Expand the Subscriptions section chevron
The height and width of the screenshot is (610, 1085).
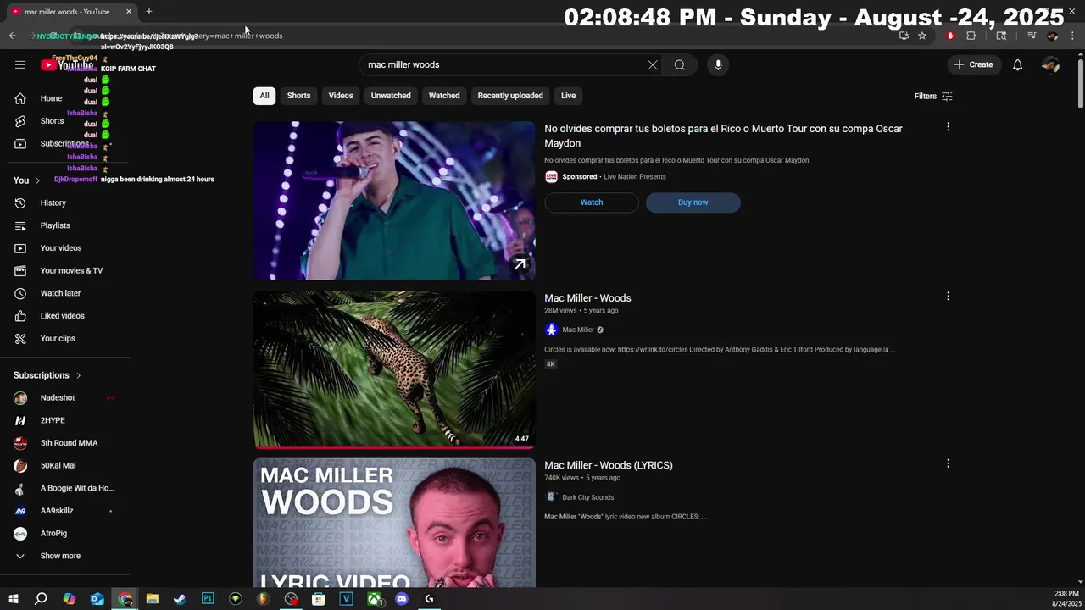[x=78, y=375]
